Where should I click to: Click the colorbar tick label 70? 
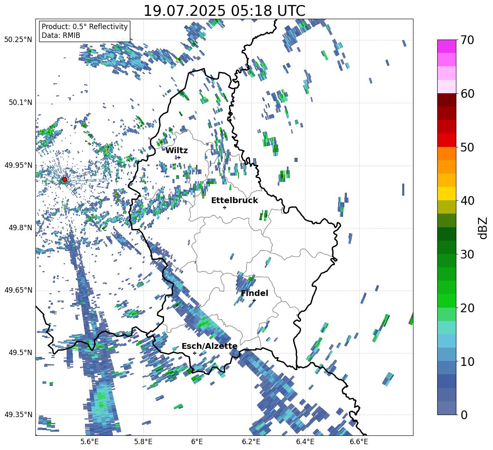(x=467, y=40)
